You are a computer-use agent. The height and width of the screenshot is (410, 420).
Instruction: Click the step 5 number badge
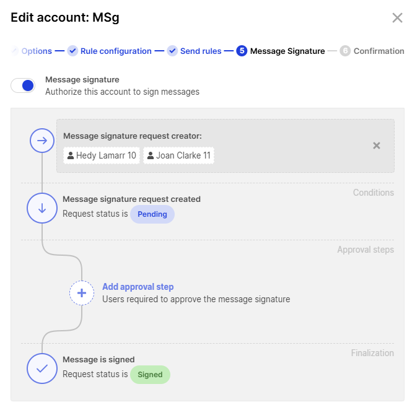pyautogui.click(x=242, y=51)
